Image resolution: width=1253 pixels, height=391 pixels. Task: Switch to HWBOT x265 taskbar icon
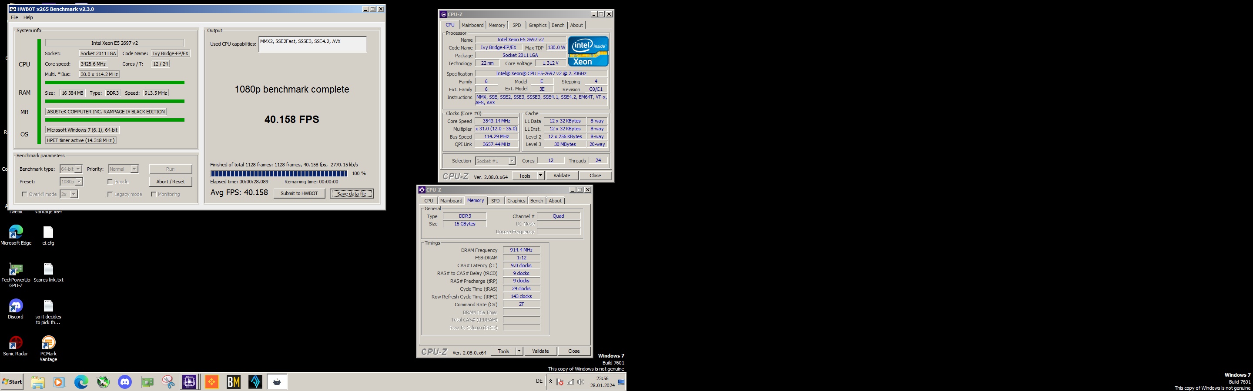277,382
